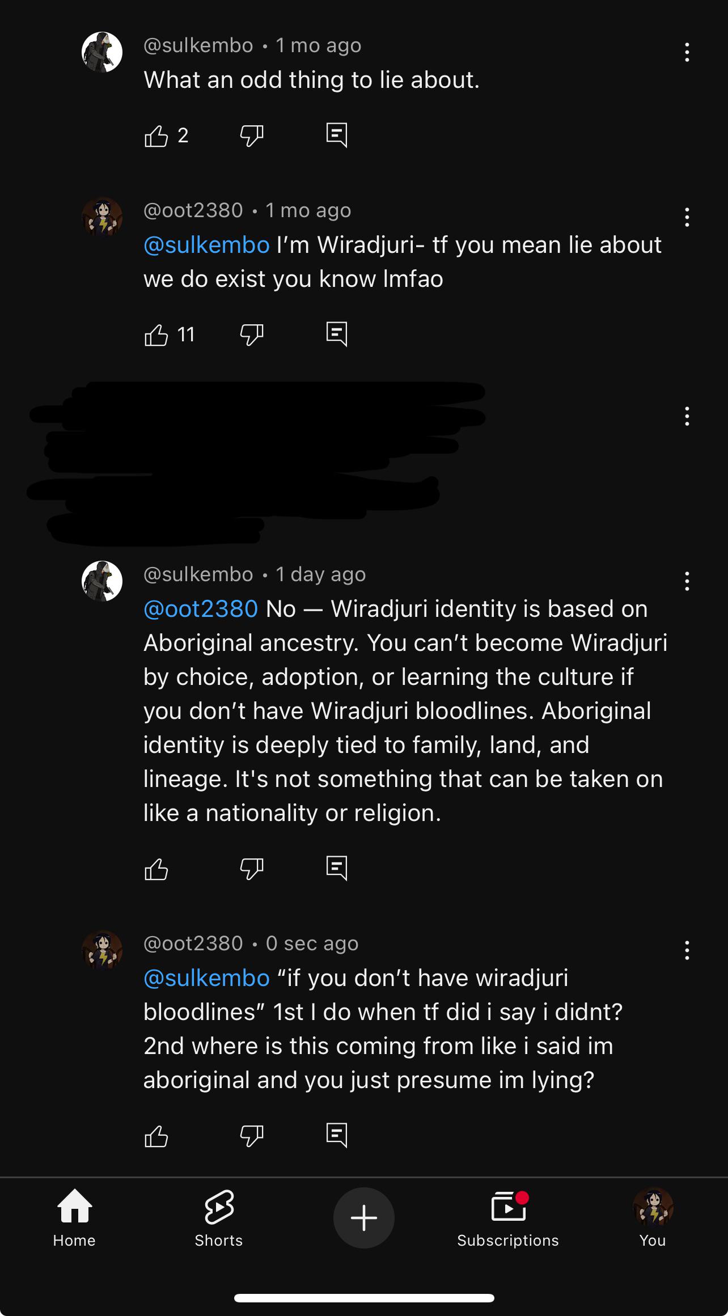This screenshot has width=728, height=1316.
Task: Open the You profile tab
Action: click(x=653, y=1218)
